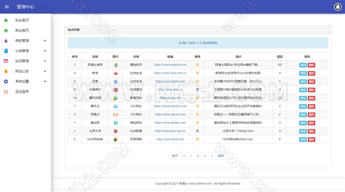Click the blue 分类管理 book icon
The height and width of the screenshot is (192, 345).
(6, 51)
